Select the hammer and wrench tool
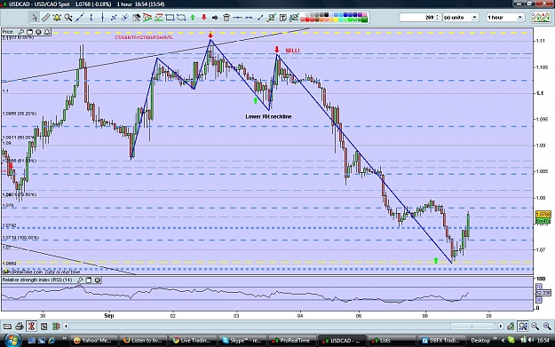555x347 pixels. 136,18
